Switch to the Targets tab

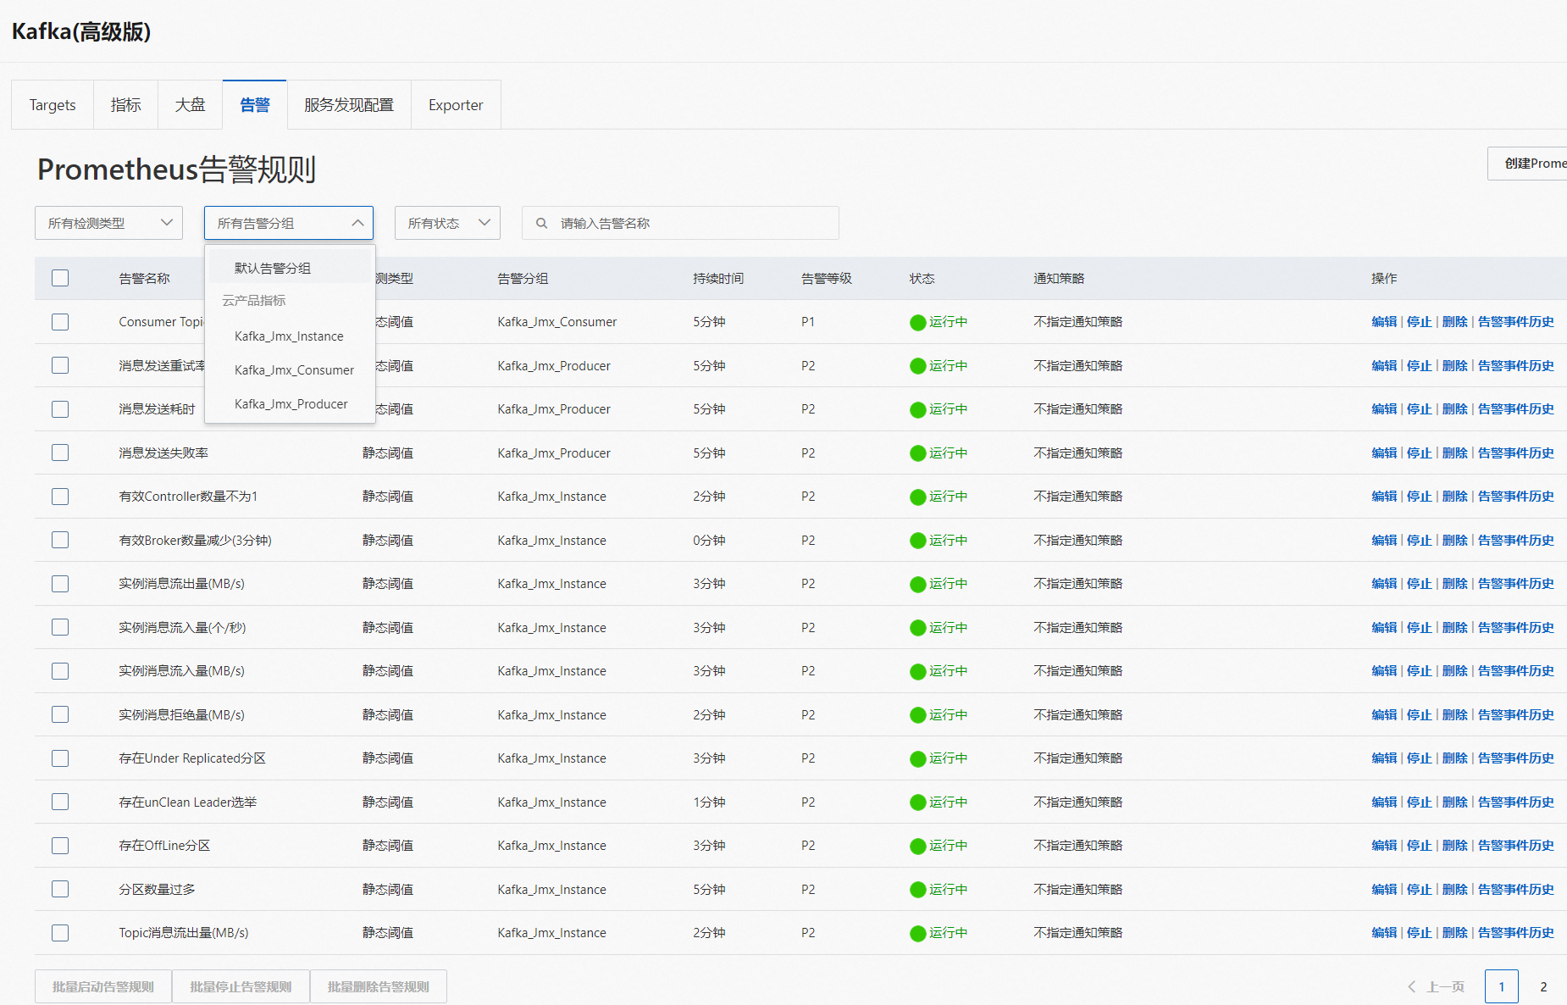point(53,105)
